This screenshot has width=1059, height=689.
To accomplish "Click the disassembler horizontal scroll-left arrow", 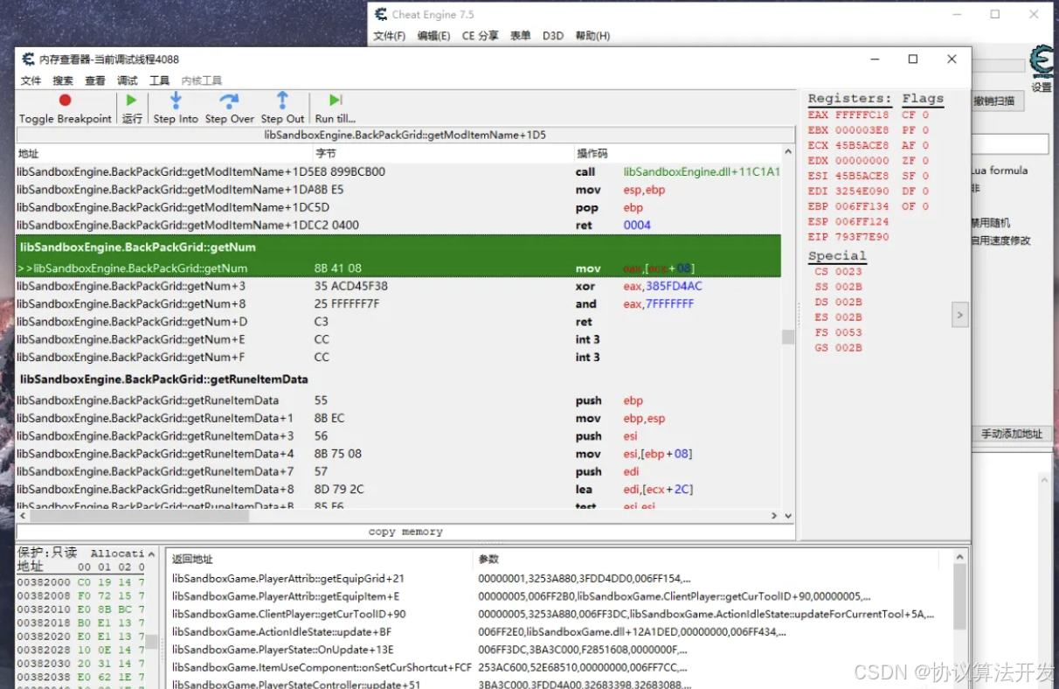I will (24, 516).
